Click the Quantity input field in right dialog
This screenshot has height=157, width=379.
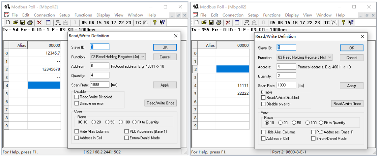pyautogui.click(x=286, y=76)
